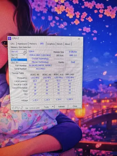
Task: Click the JEDEC #8 frequency 1200 MHz
Action: pos(35,78)
